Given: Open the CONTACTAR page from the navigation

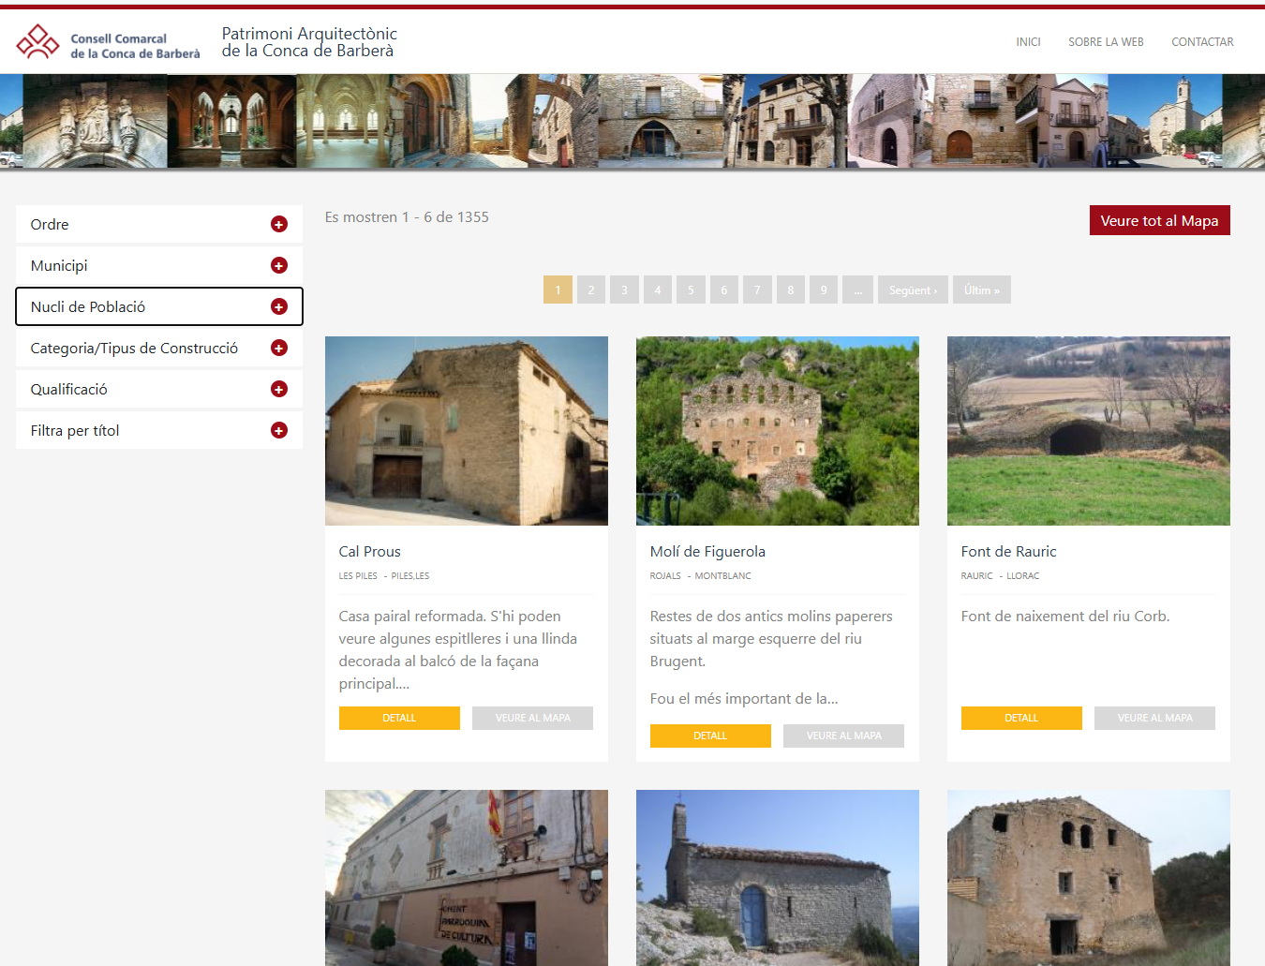Looking at the screenshot, I should pos(1202,41).
